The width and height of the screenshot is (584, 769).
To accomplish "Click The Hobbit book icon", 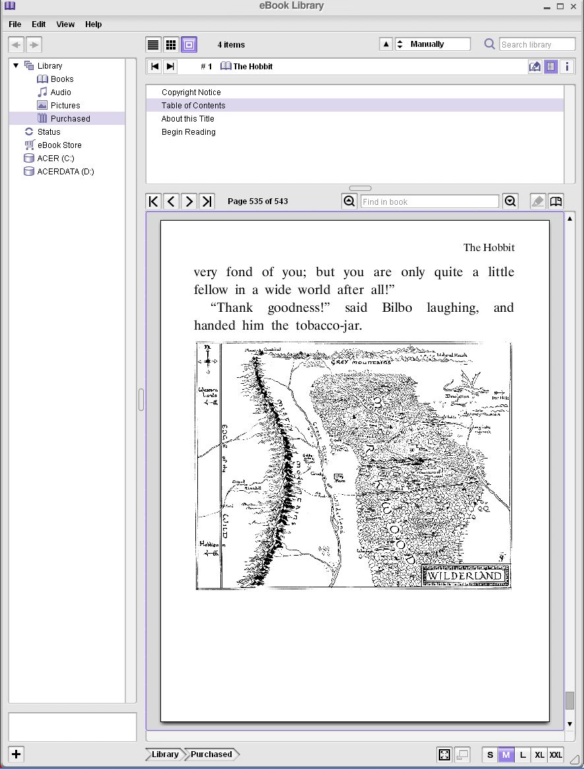I will click(x=226, y=66).
